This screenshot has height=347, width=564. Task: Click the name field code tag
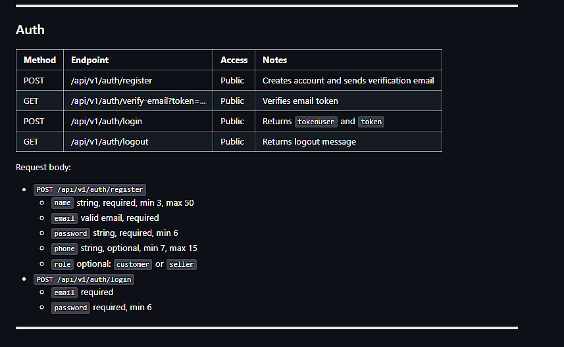(x=63, y=203)
